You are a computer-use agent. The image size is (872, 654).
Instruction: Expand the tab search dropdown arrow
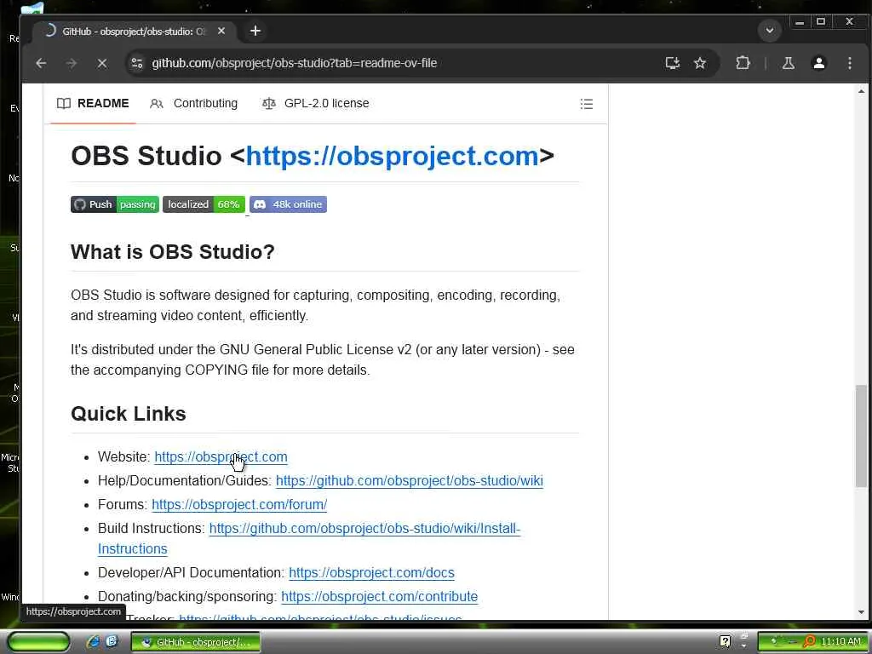(770, 30)
